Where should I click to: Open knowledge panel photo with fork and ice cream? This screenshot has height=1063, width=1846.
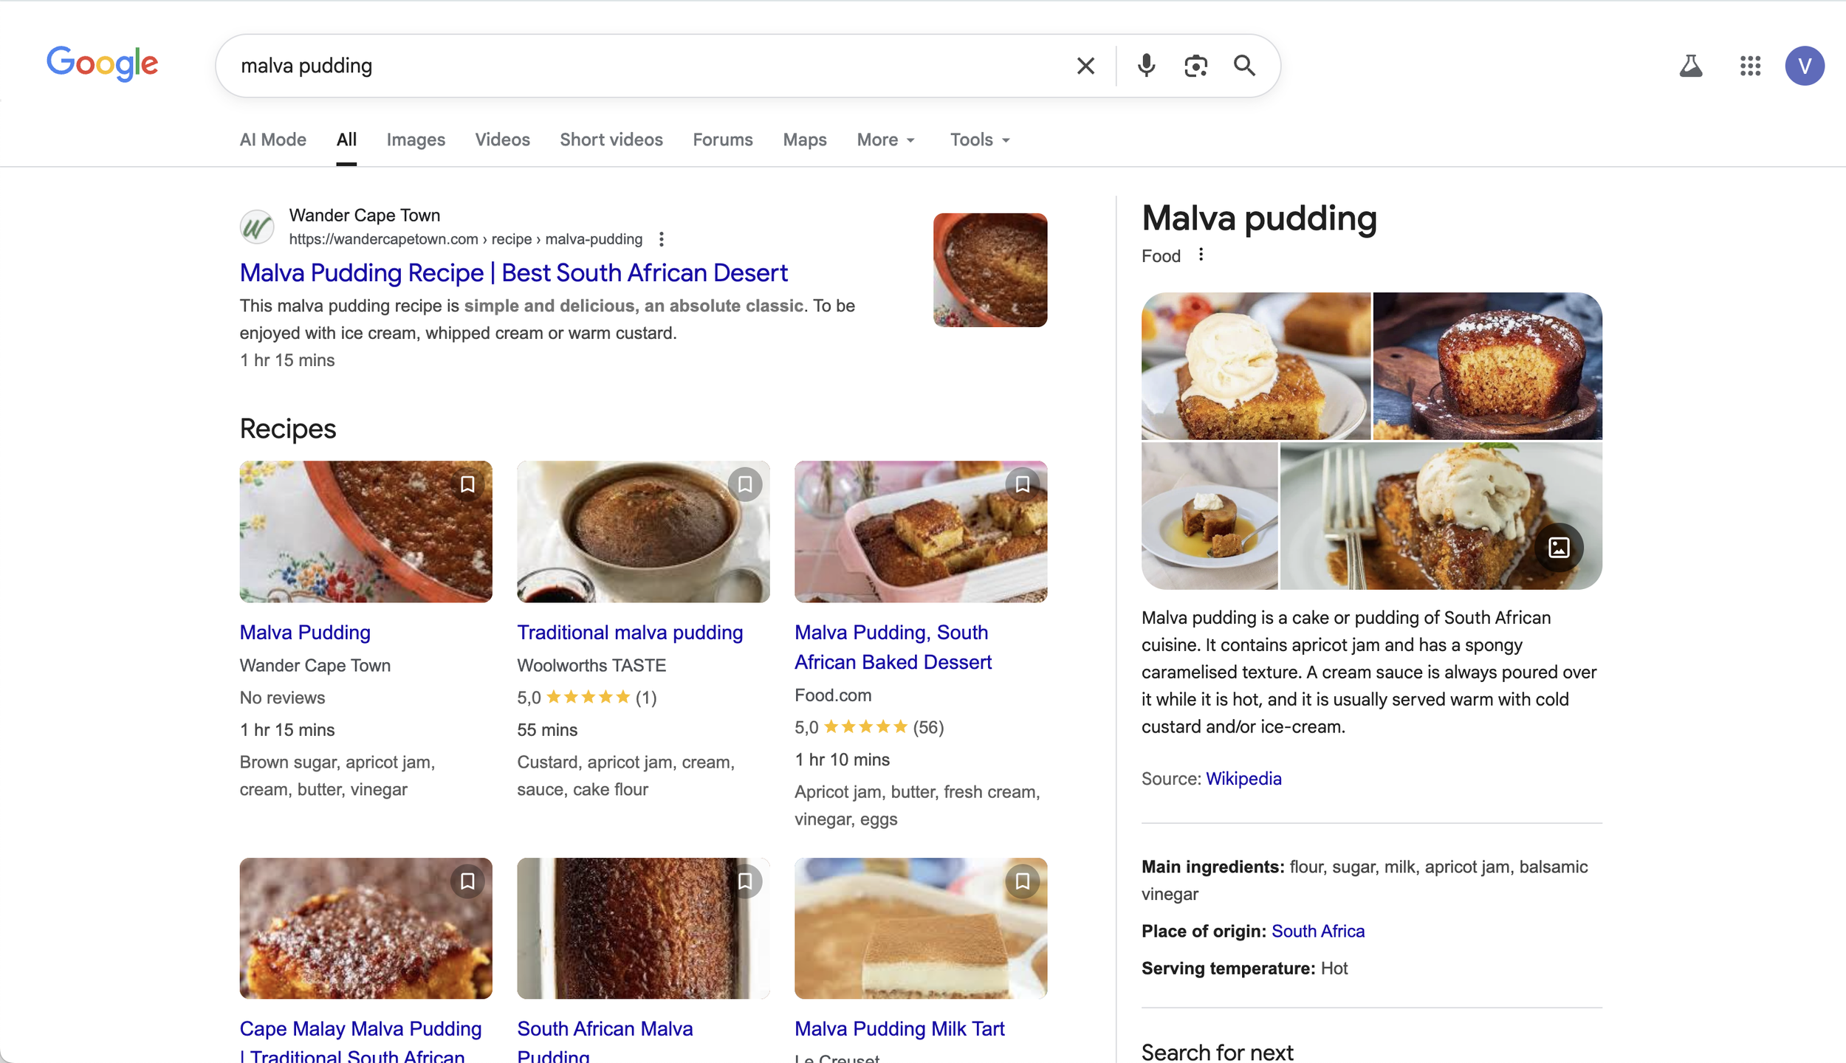pos(1441,515)
